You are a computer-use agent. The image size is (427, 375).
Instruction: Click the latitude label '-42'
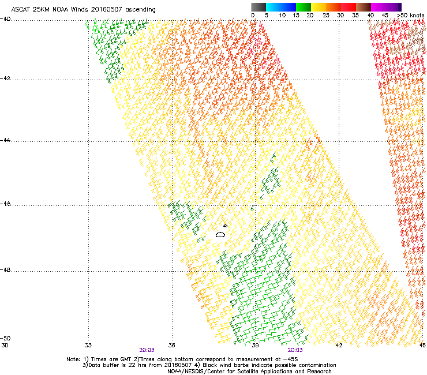5,78
